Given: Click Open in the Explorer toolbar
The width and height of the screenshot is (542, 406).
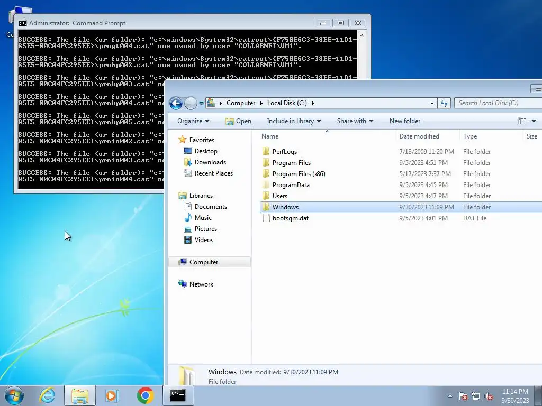Looking at the screenshot, I should point(238,121).
